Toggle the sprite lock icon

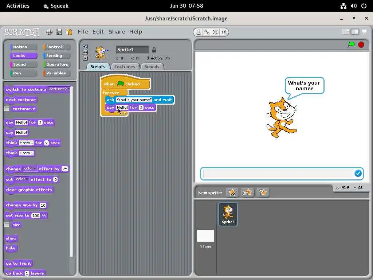click(154, 50)
